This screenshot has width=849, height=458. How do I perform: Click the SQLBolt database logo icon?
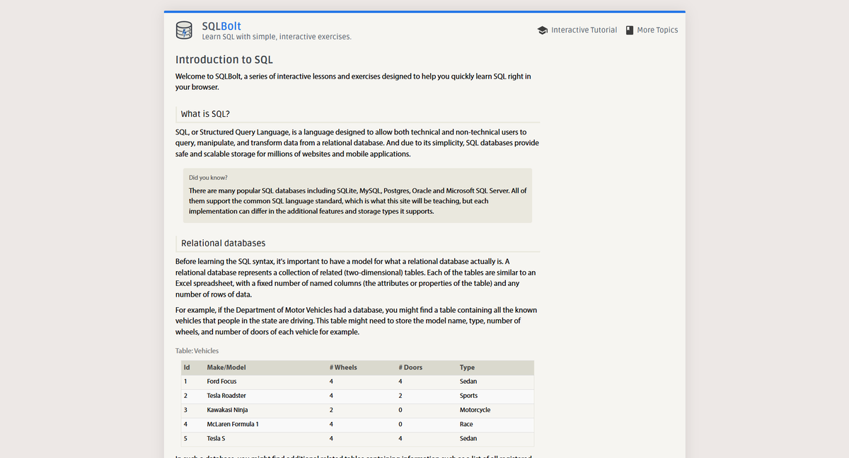184,30
